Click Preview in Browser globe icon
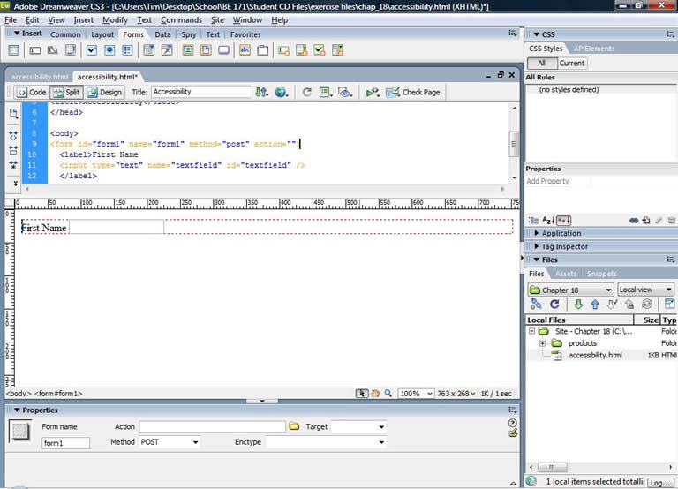The width and height of the screenshot is (678, 489). [282, 92]
